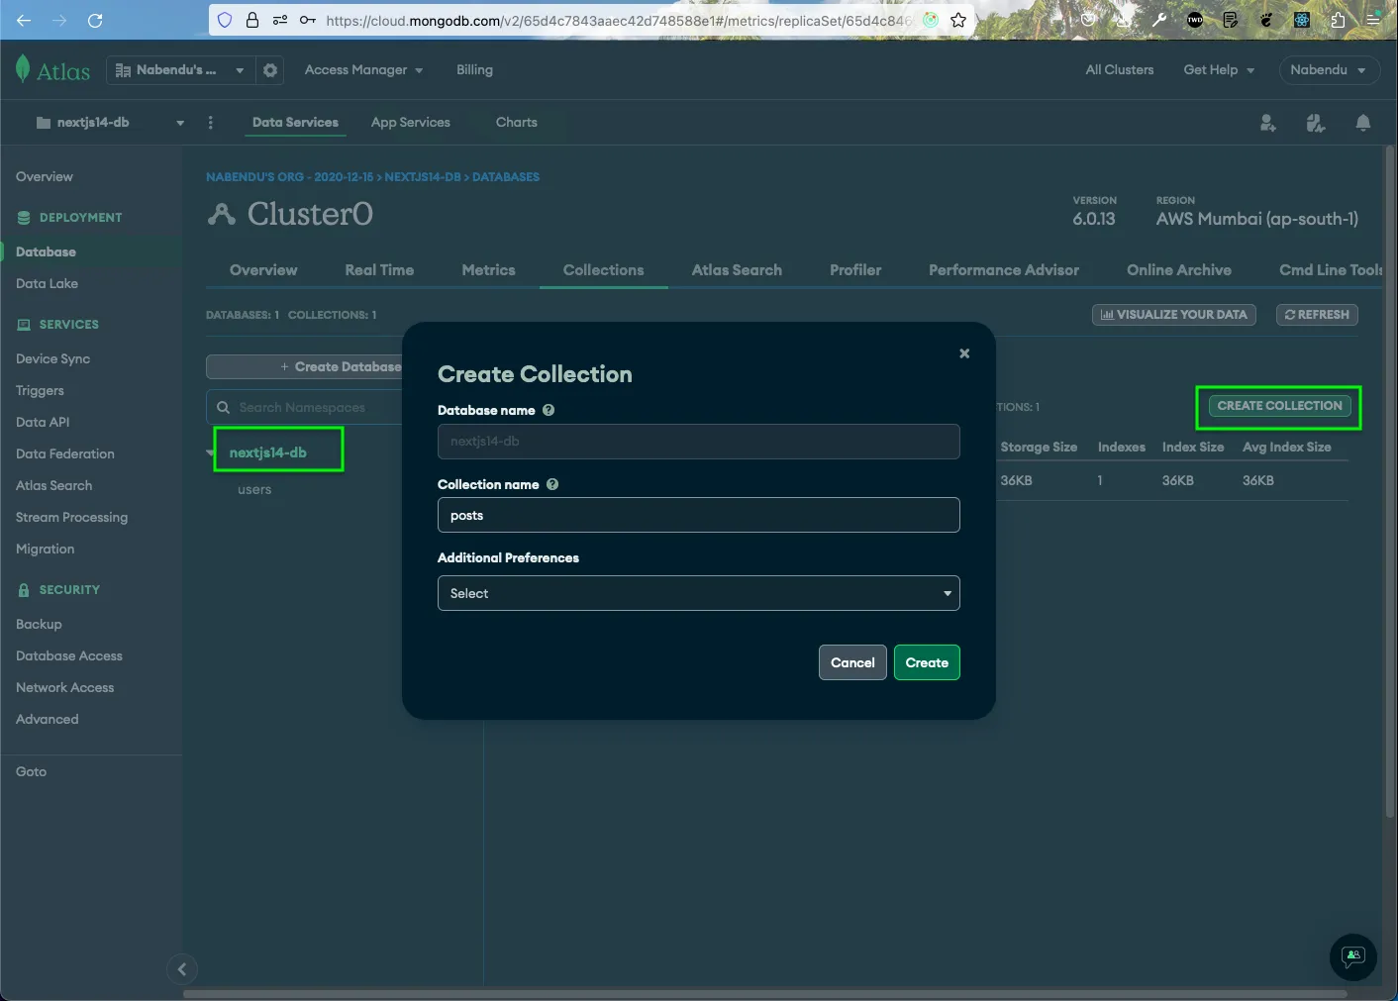
Task: Collapse nextjs14-db database tree arrow
Action: pyautogui.click(x=212, y=452)
